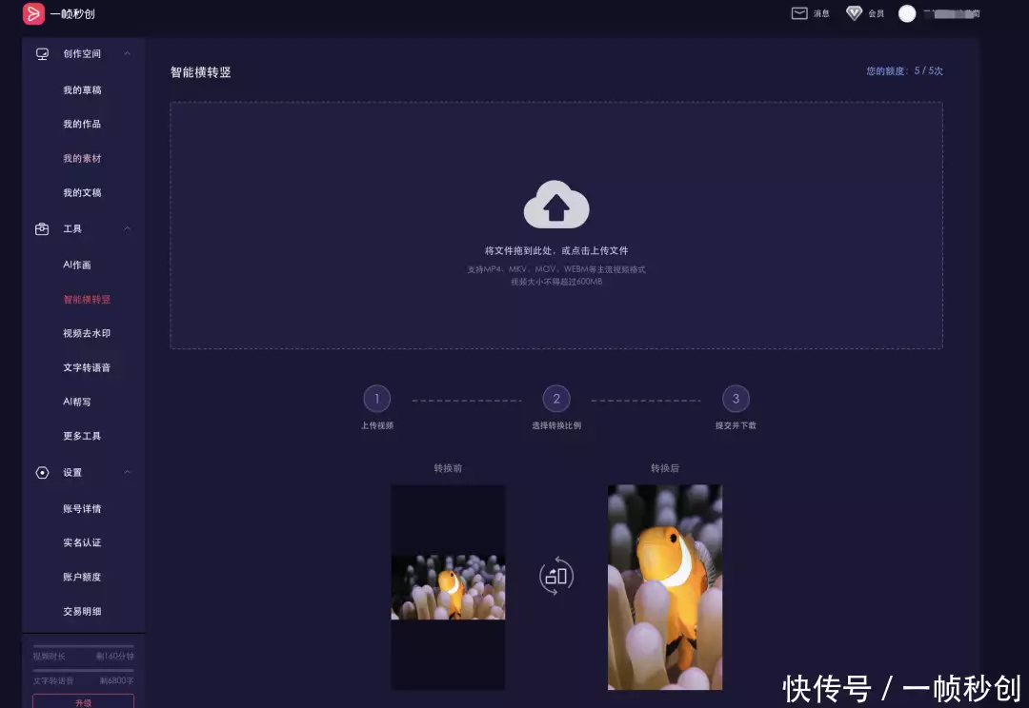Select step 3 提交并下载 indicator
This screenshot has width=1029, height=708.
pos(736,399)
